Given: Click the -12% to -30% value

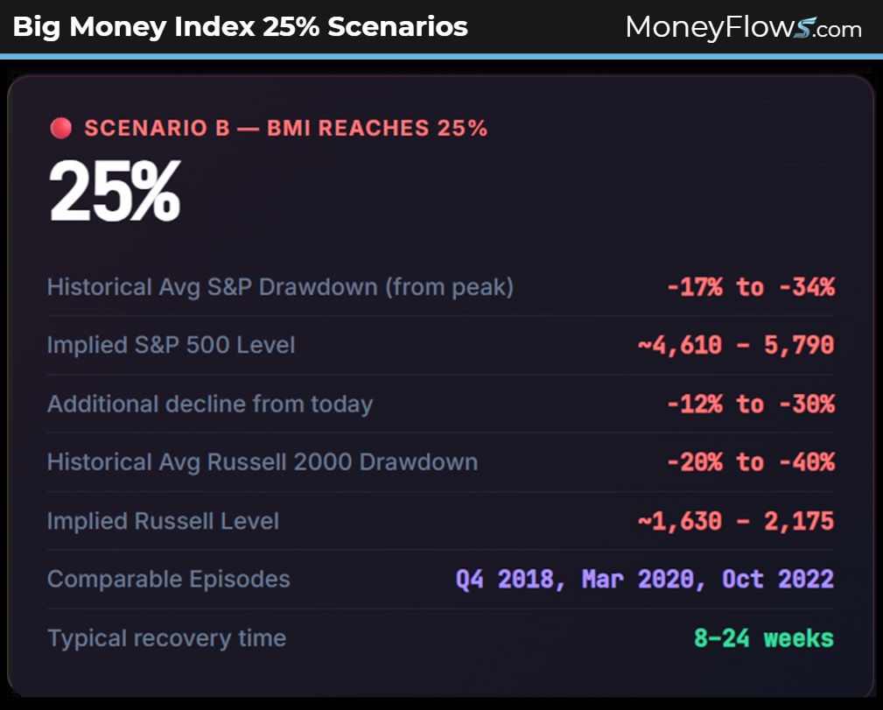Looking at the screenshot, I should (750, 404).
